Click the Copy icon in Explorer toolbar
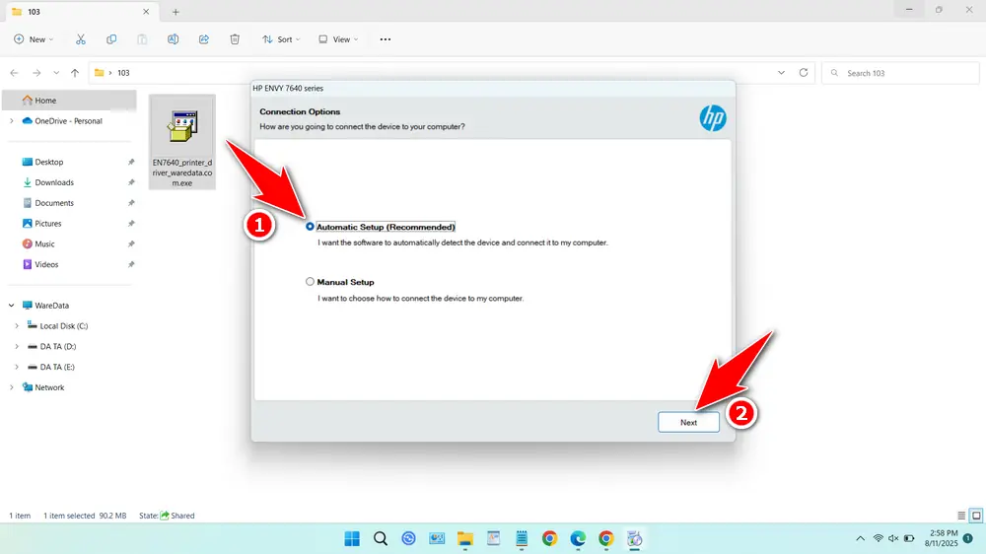The height and width of the screenshot is (554, 986). pos(111,39)
